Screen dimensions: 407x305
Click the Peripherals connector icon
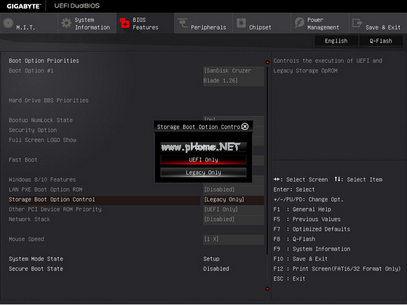183,24
